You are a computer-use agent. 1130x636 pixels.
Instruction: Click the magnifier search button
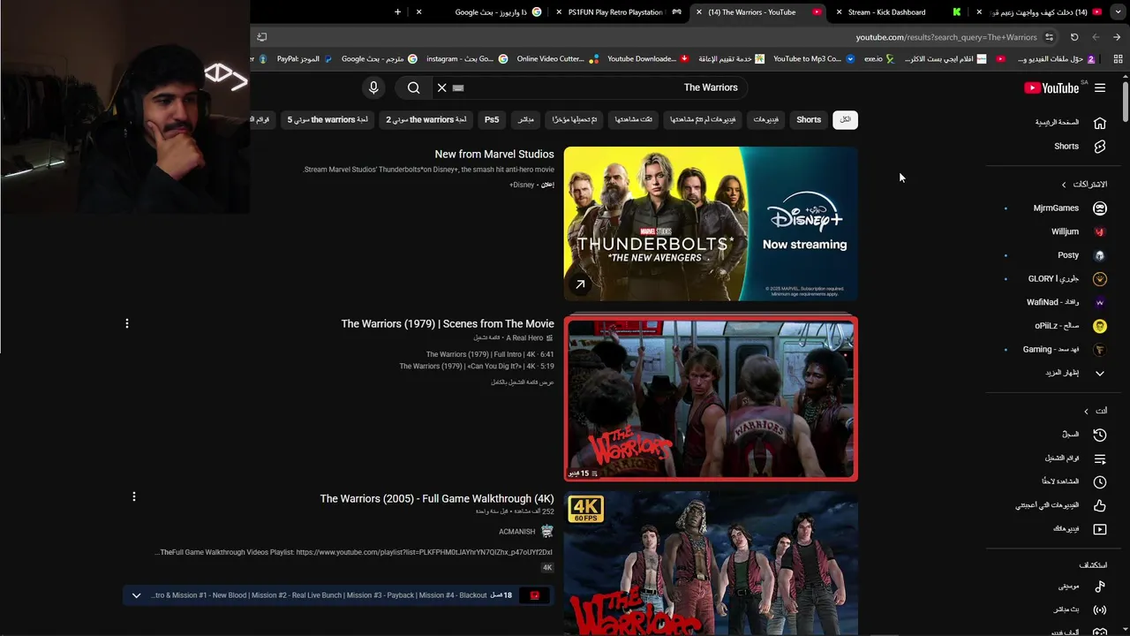413,87
